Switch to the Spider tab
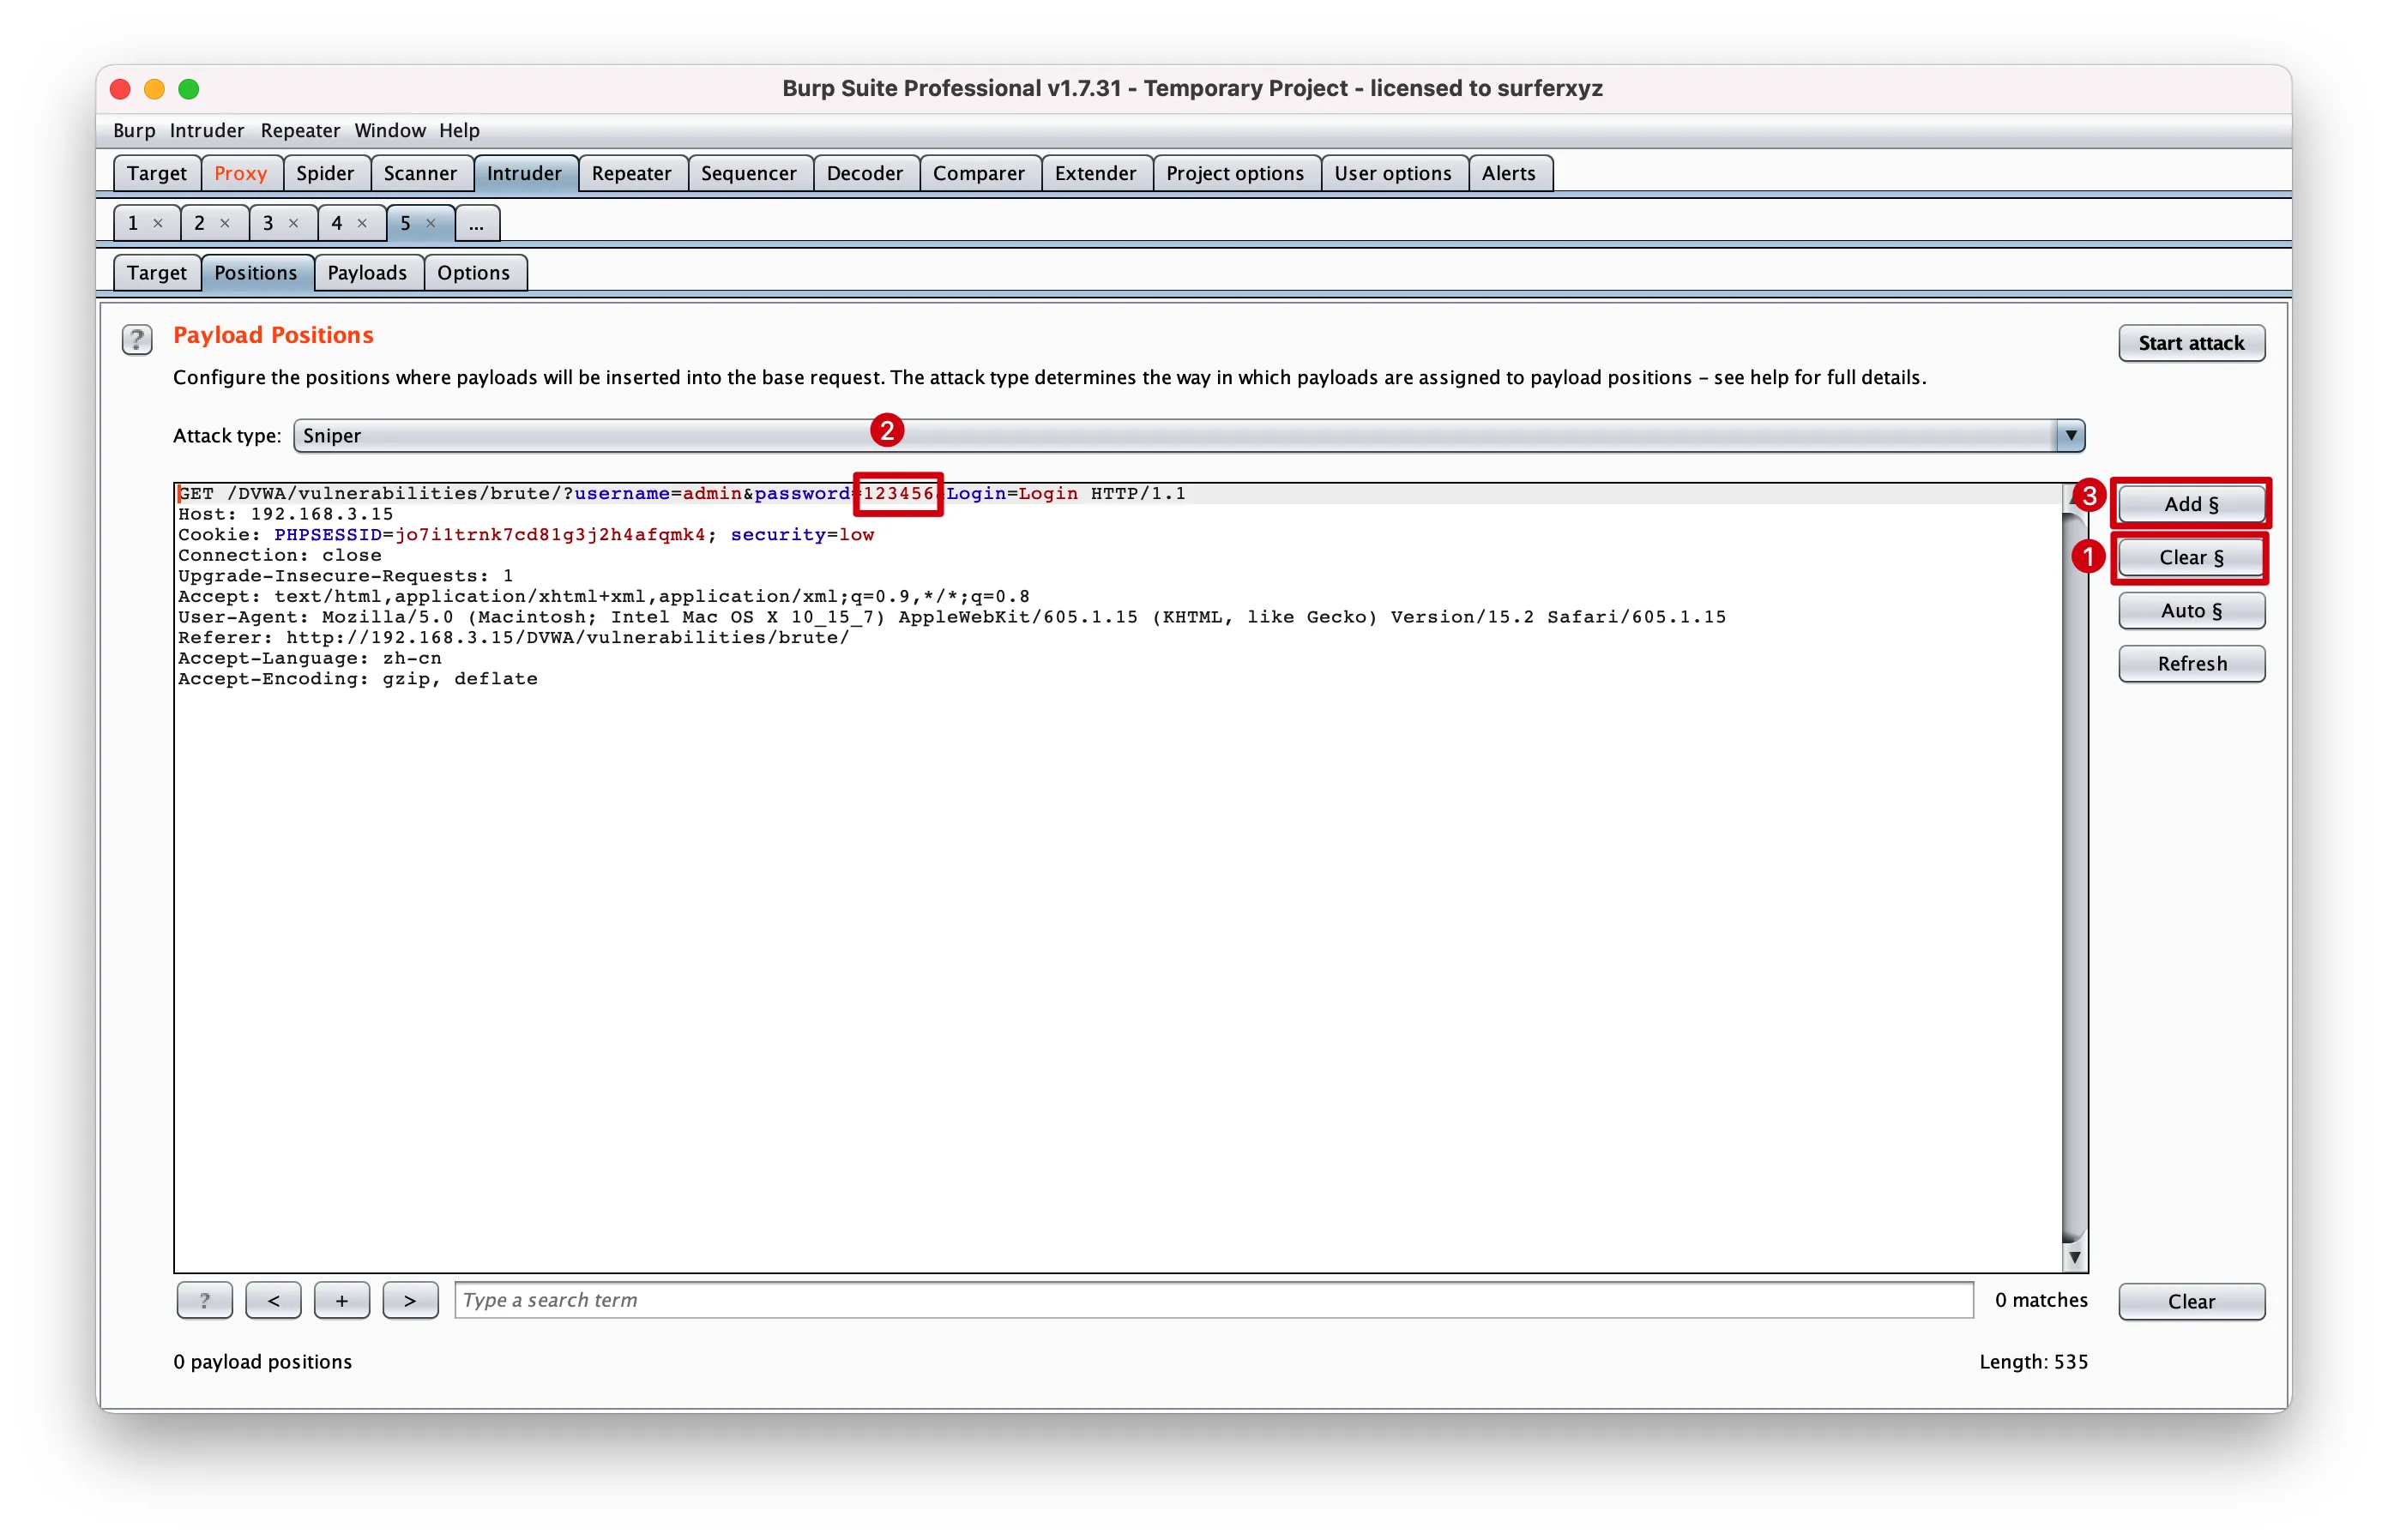The width and height of the screenshot is (2388, 1540). pos(325,174)
